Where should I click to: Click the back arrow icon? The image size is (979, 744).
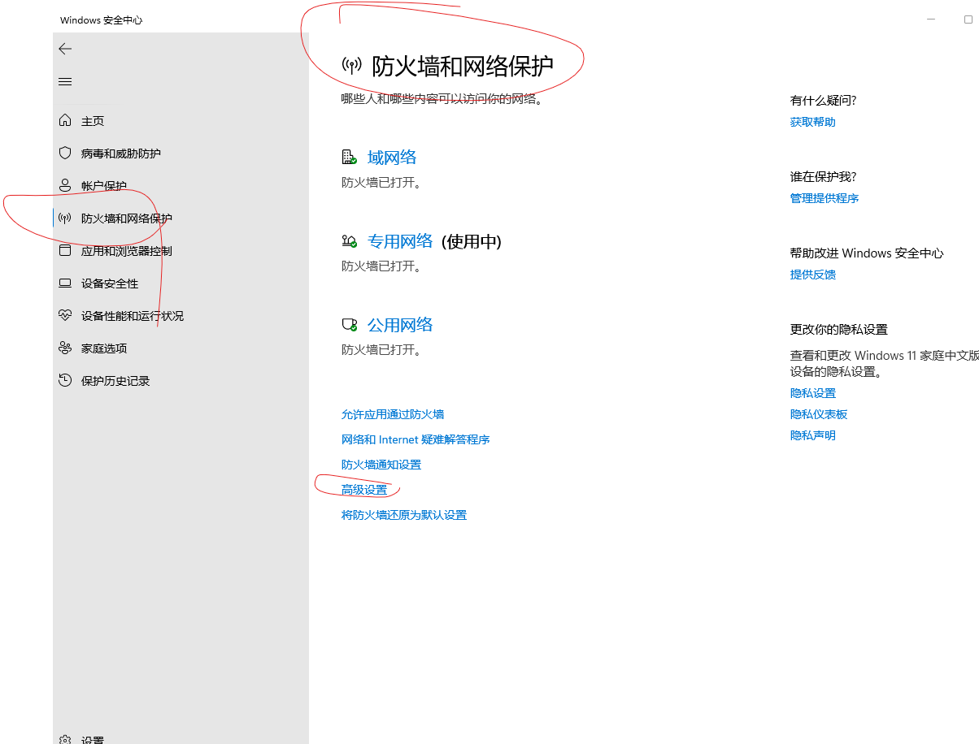coord(65,49)
